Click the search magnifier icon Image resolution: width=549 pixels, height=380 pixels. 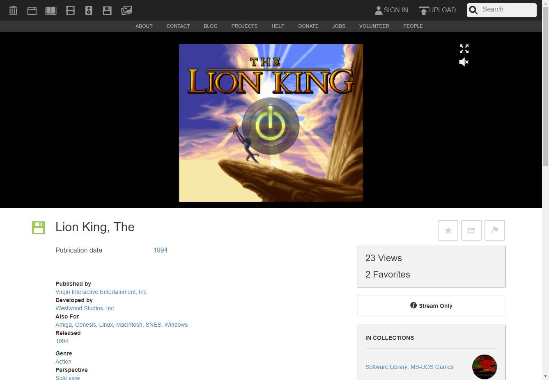point(473,10)
